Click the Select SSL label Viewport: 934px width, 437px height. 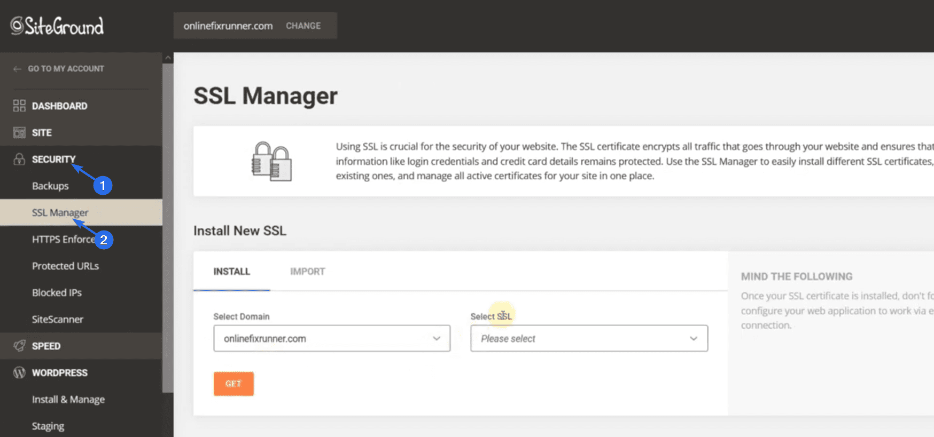coord(491,316)
